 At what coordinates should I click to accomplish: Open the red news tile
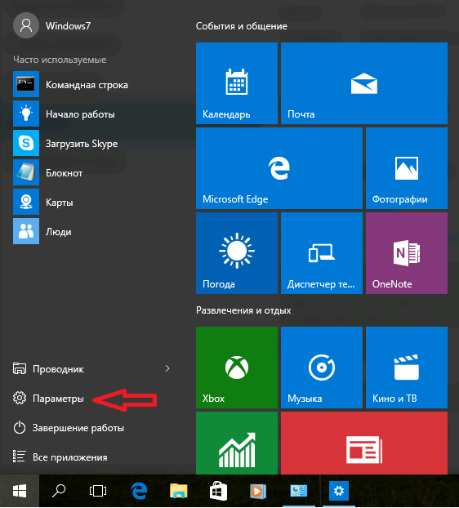tap(364, 443)
